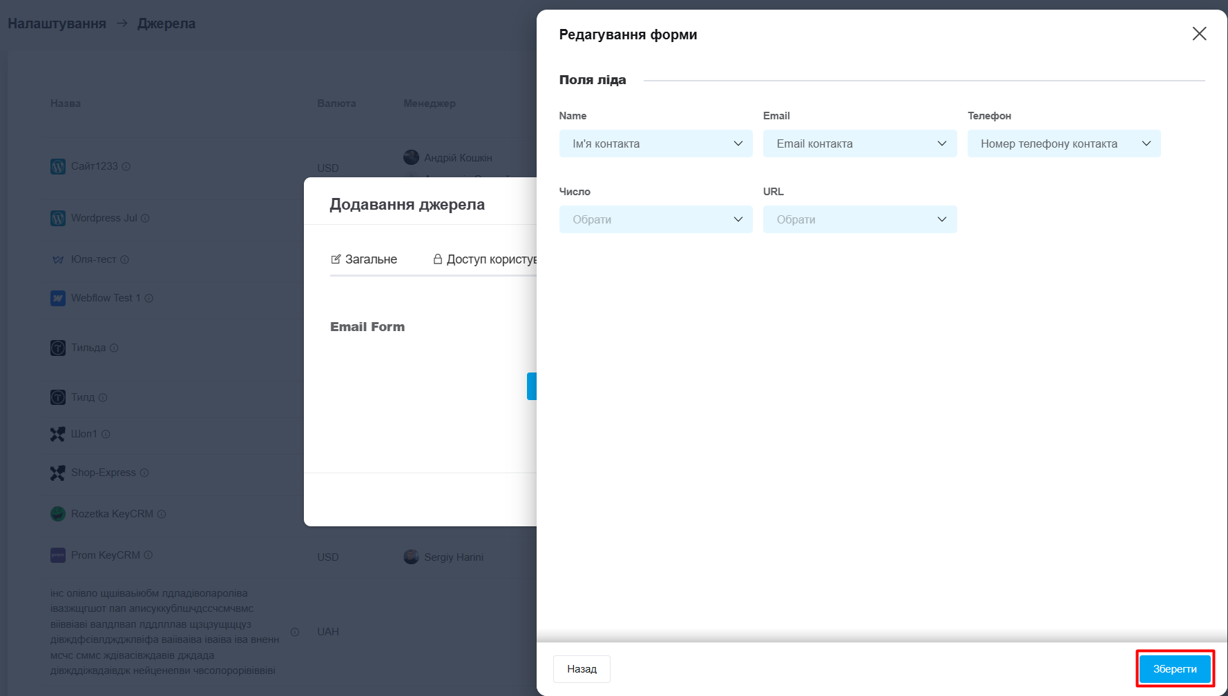Click the Додавання джерела dialog title
This screenshot has height=696, width=1228.
[407, 204]
